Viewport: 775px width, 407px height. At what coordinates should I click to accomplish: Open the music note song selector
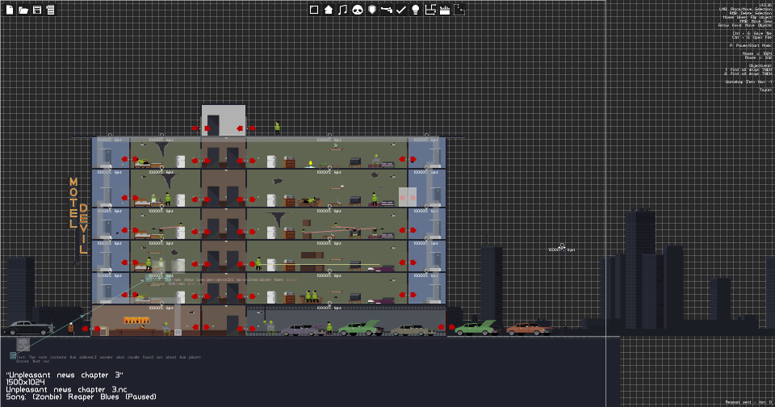click(342, 10)
